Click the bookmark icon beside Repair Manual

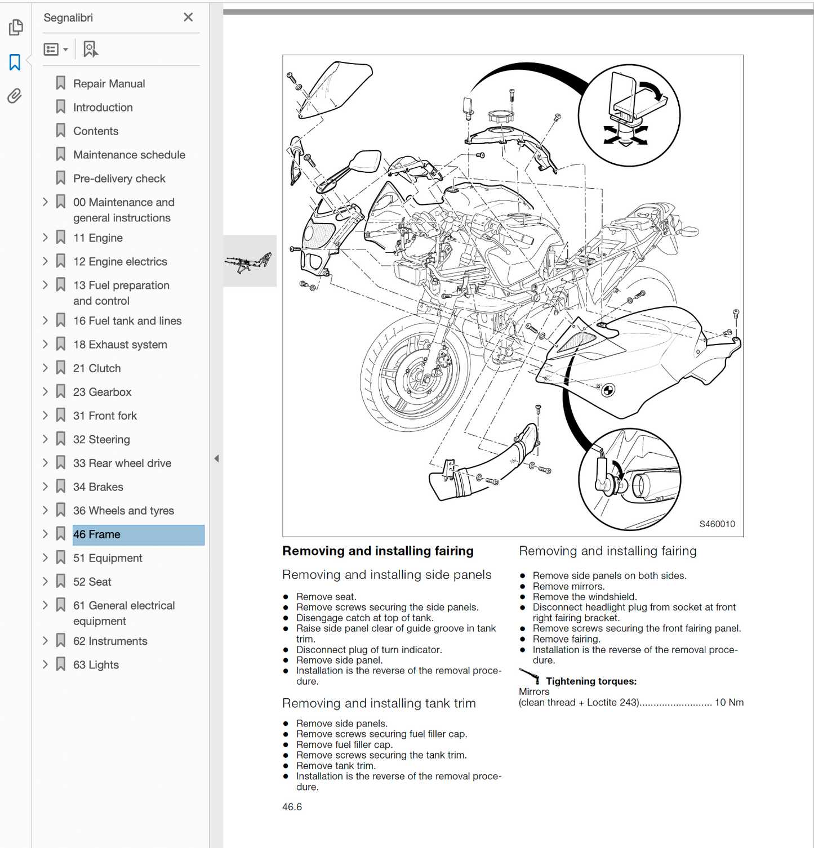pyautogui.click(x=61, y=83)
